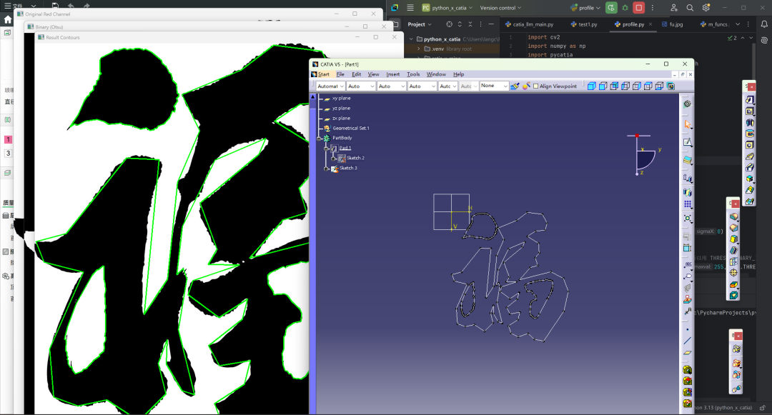The height and width of the screenshot is (415, 772).
Task: Open PyCharm settings gear icon
Action: 706,8
